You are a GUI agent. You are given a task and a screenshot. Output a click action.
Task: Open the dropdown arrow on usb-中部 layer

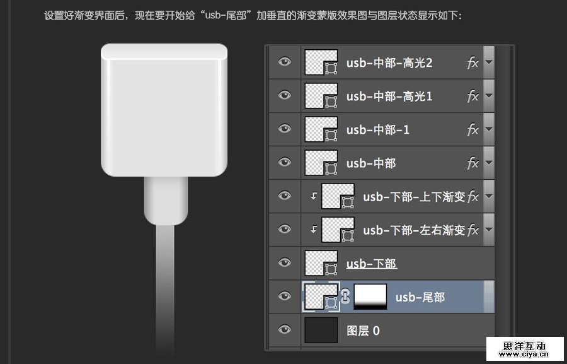(489, 163)
